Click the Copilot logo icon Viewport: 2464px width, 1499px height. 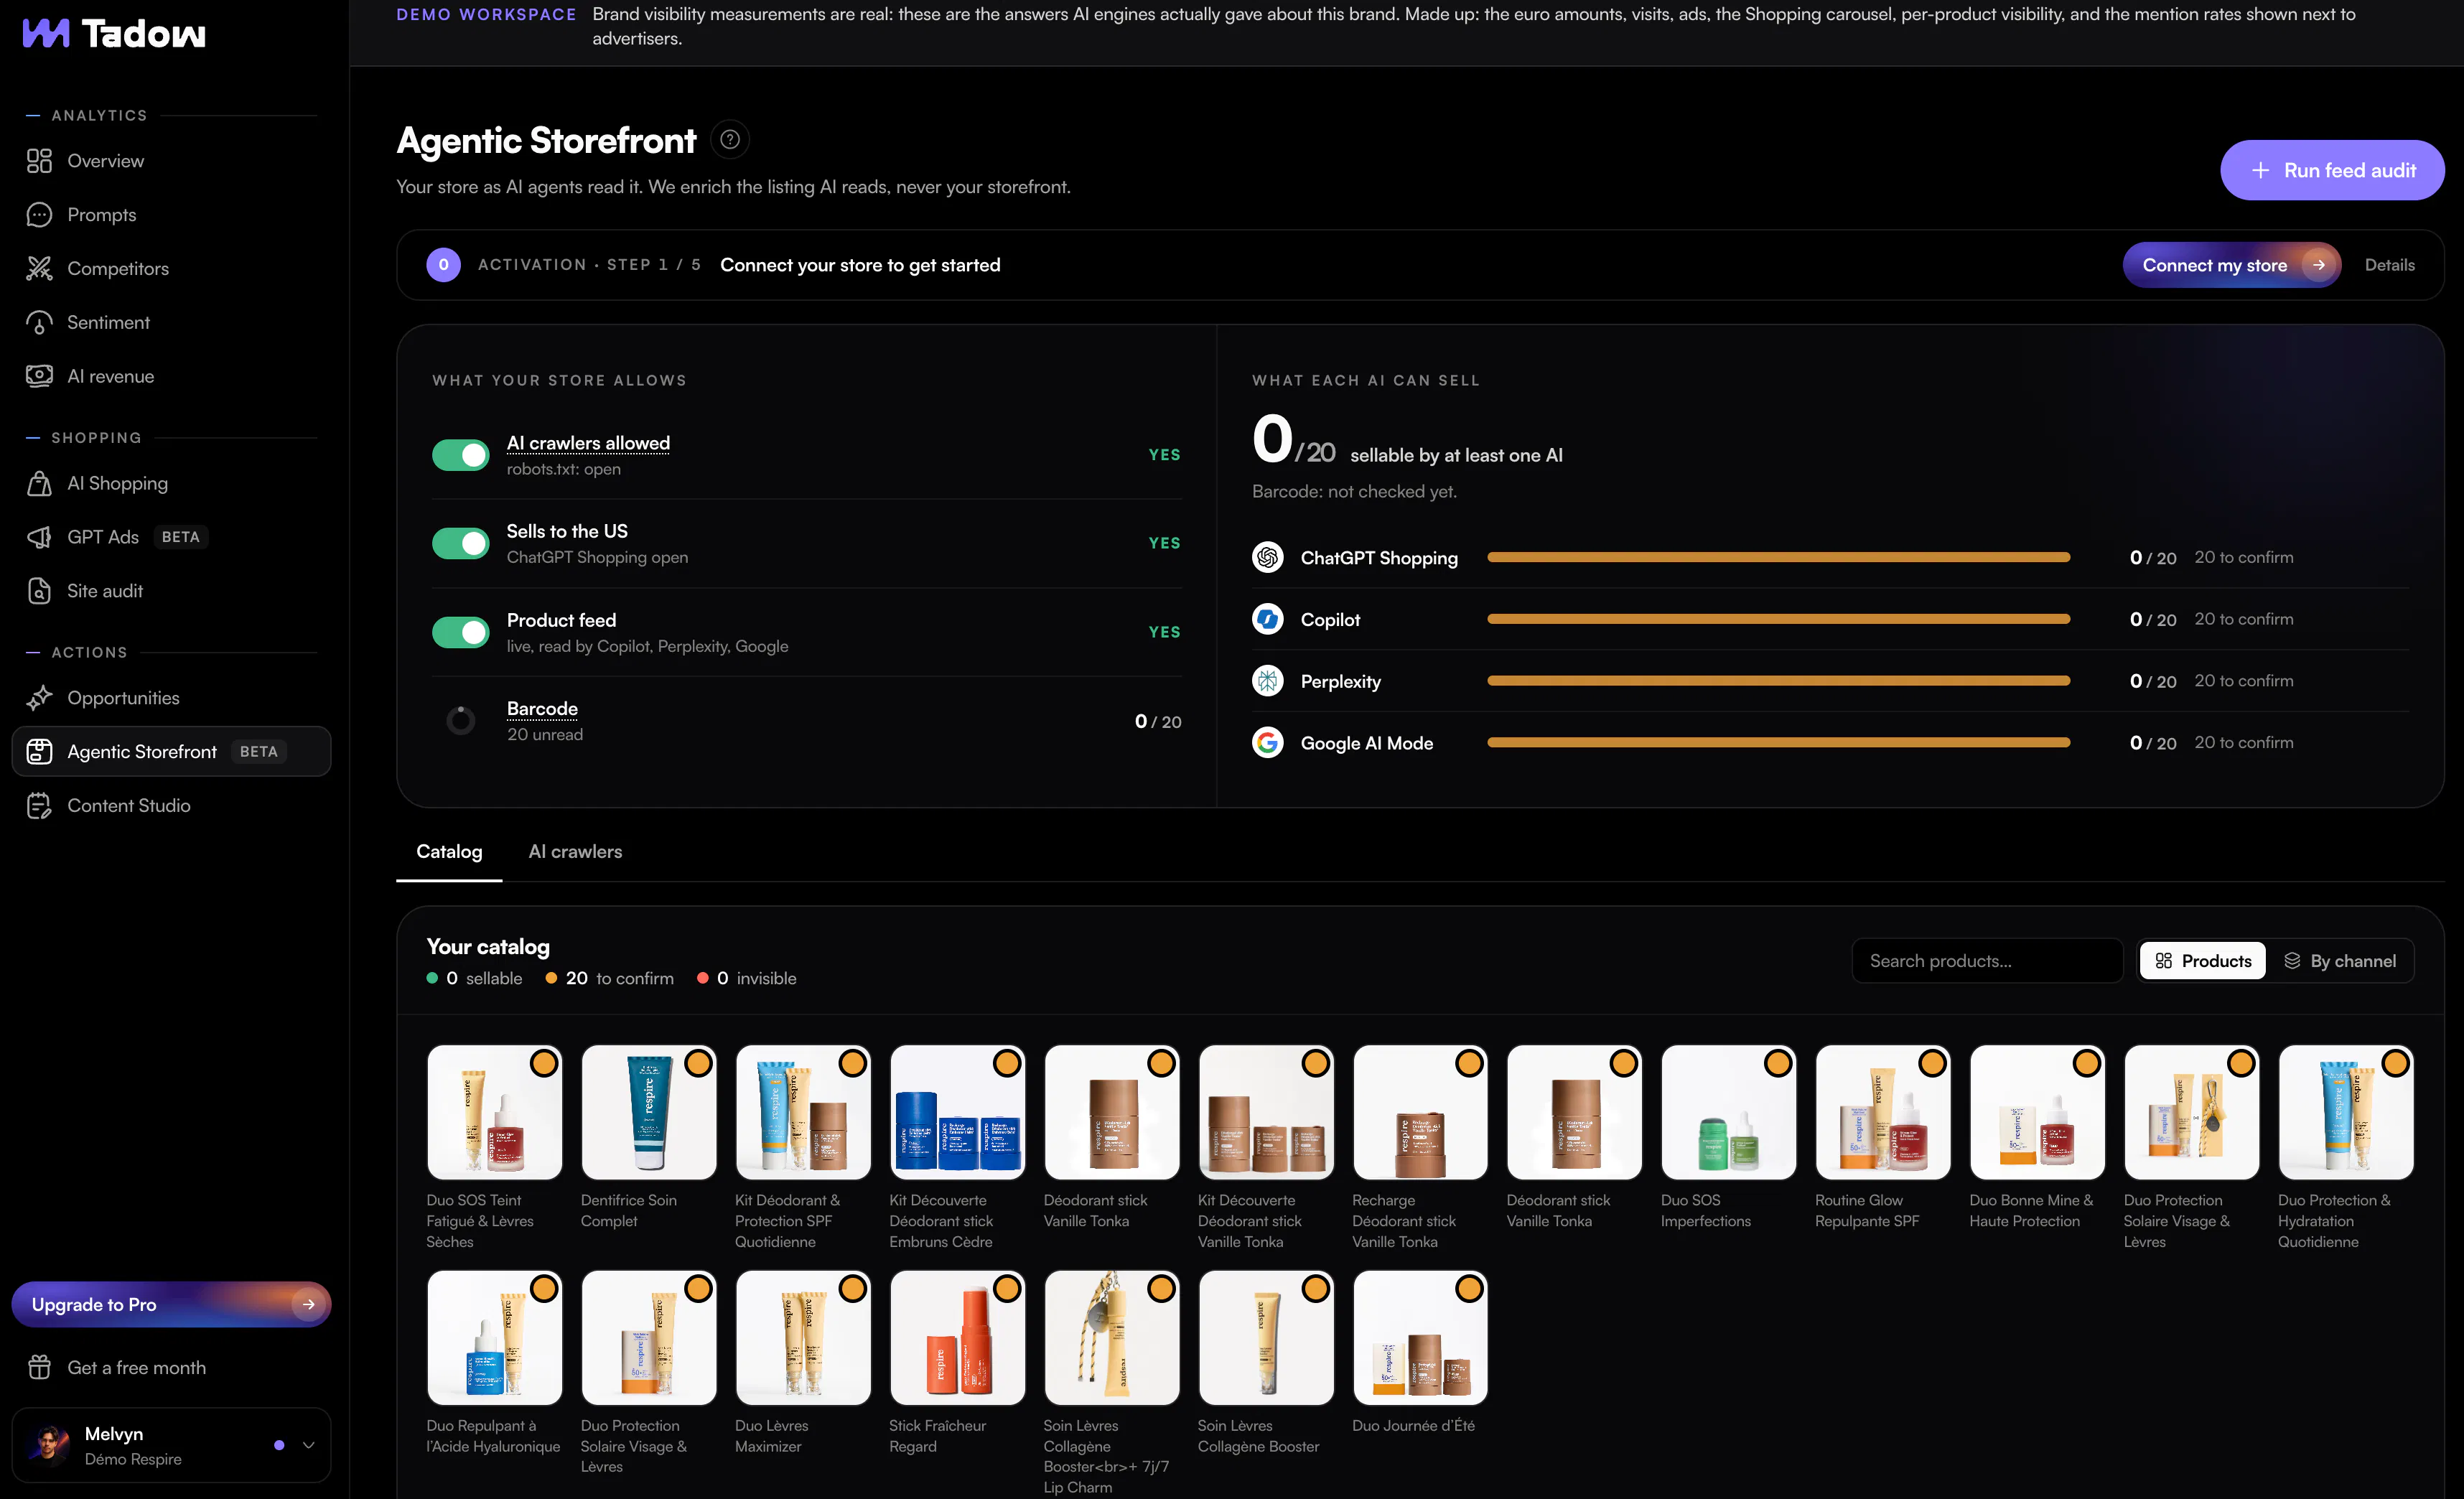[1268, 619]
